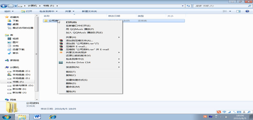The width and height of the screenshot is (253, 120).
Task: Toggle the preview pane icon in toolbar
Action: click(239, 11)
